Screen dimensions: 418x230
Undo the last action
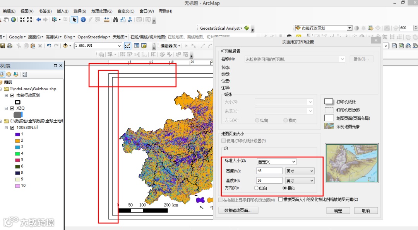[49, 46]
